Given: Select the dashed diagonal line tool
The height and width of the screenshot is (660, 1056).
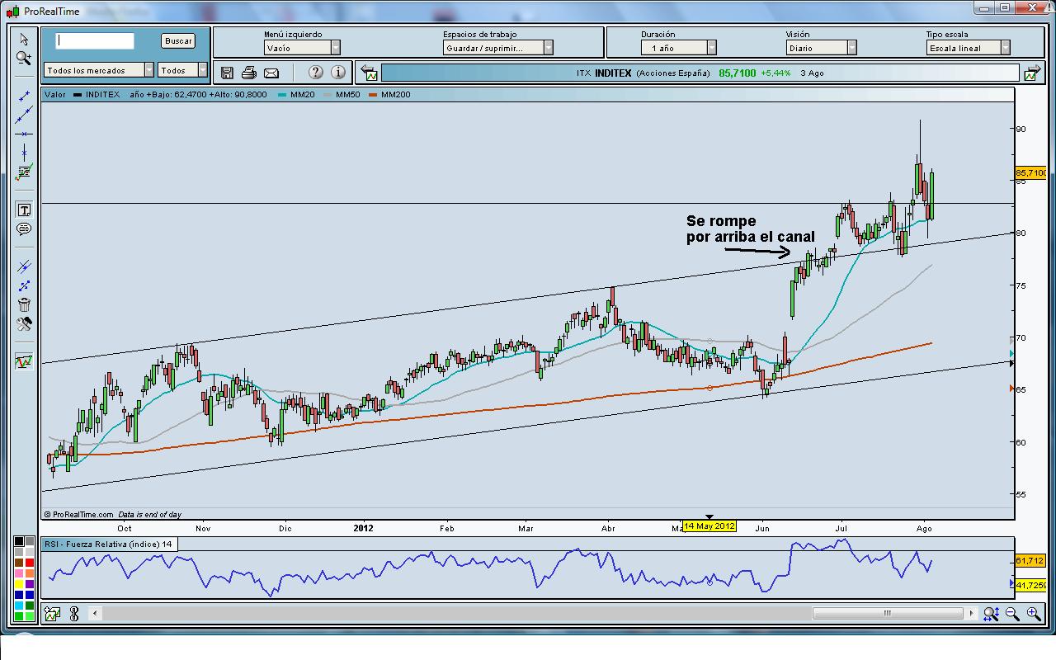Looking at the screenshot, I should click(x=24, y=285).
